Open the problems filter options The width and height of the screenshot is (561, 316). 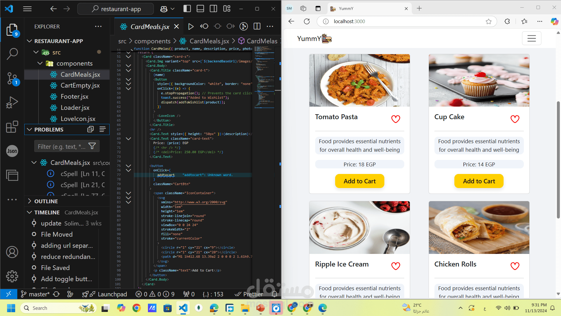coord(92,146)
